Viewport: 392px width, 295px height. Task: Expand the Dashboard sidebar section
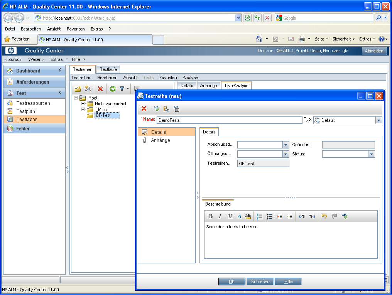coord(59,70)
